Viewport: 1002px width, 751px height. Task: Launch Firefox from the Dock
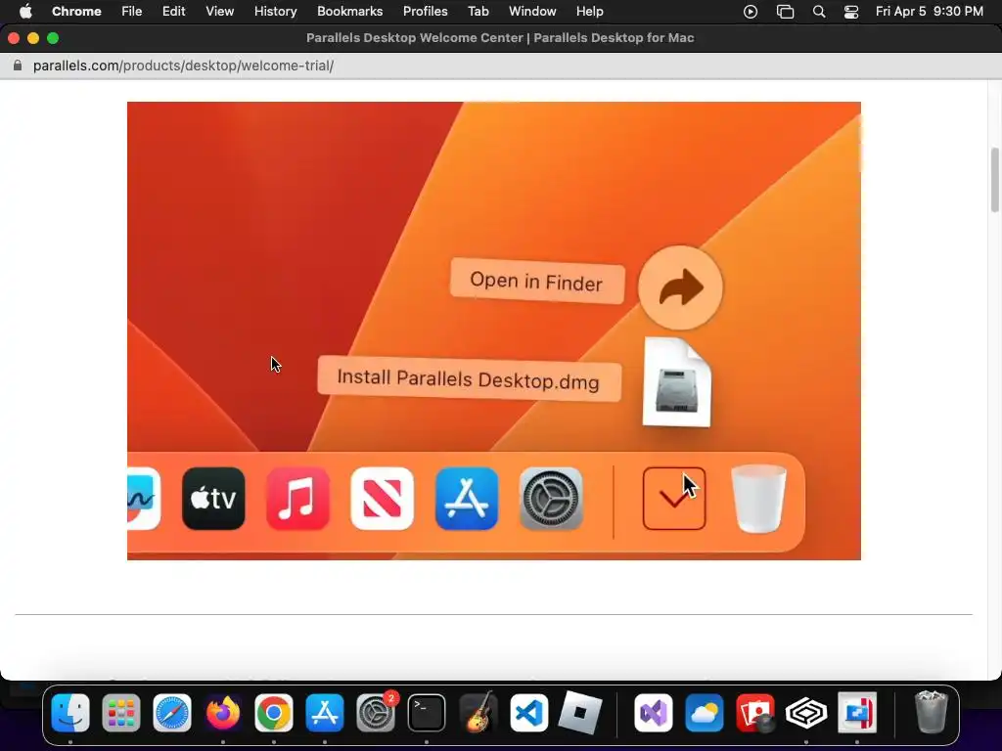pos(223,713)
